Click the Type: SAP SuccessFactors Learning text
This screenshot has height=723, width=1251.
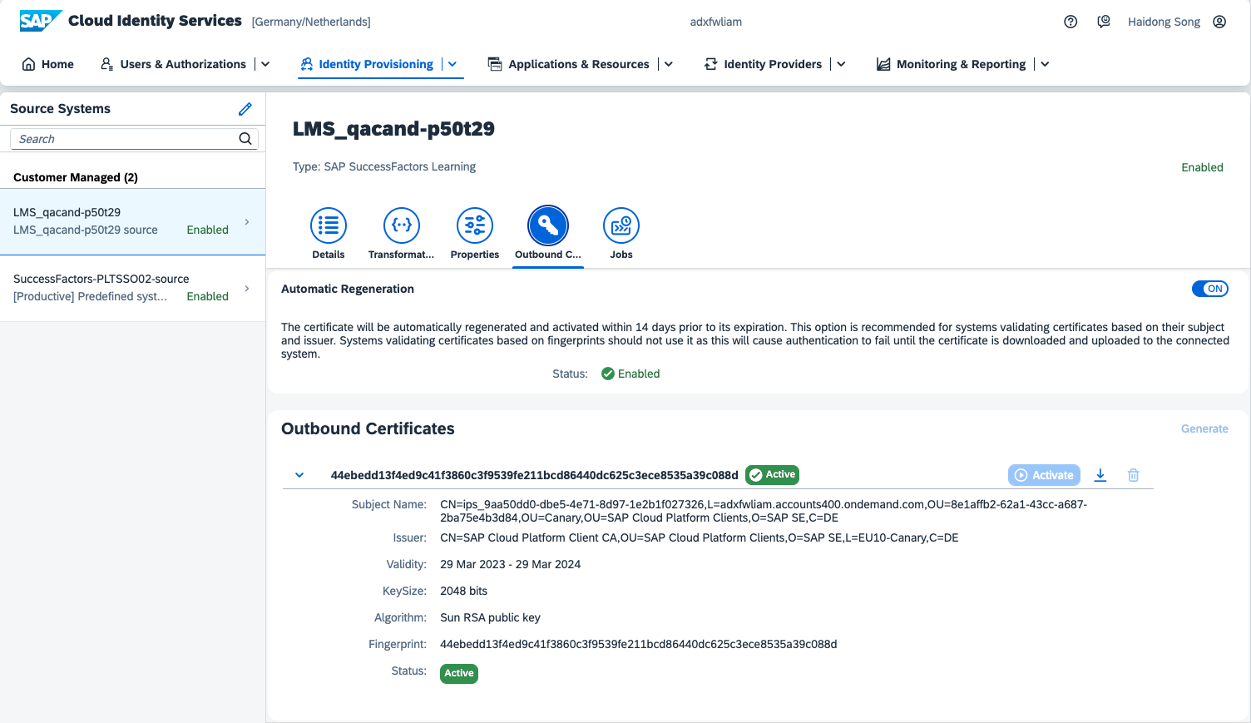click(x=384, y=166)
